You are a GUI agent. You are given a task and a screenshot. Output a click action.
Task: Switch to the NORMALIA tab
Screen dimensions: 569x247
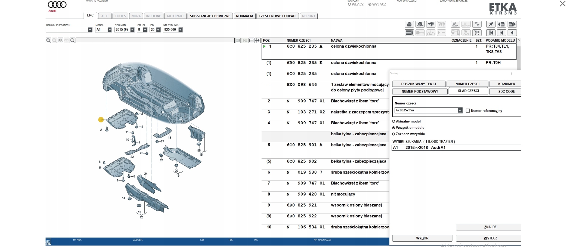coord(244,16)
